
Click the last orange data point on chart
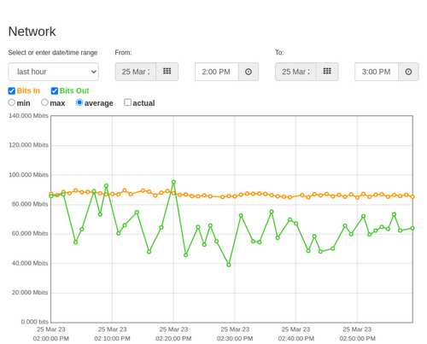point(412,196)
